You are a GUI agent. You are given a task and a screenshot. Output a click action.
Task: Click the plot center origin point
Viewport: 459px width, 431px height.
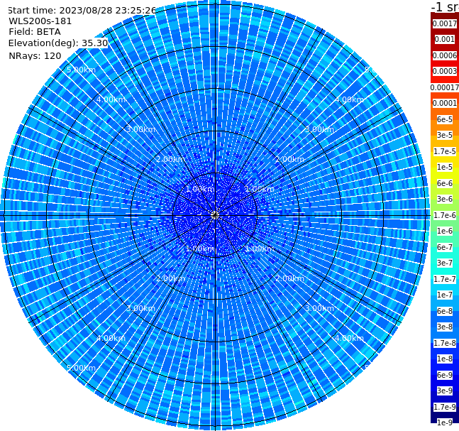215,215
